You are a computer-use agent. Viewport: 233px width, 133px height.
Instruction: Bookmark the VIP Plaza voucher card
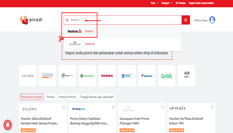point(212,107)
